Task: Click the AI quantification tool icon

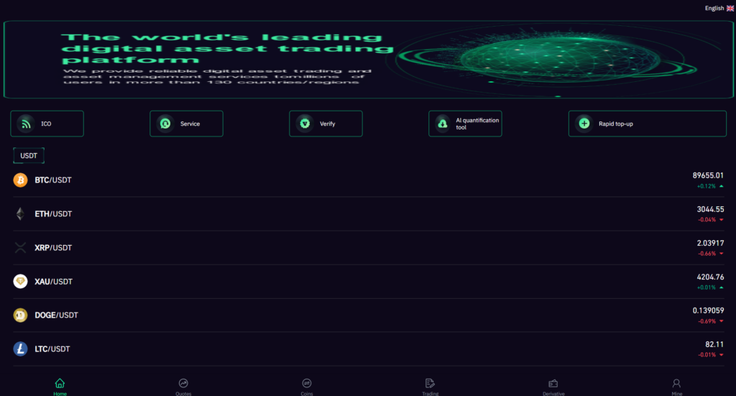Action: coord(442,124)
